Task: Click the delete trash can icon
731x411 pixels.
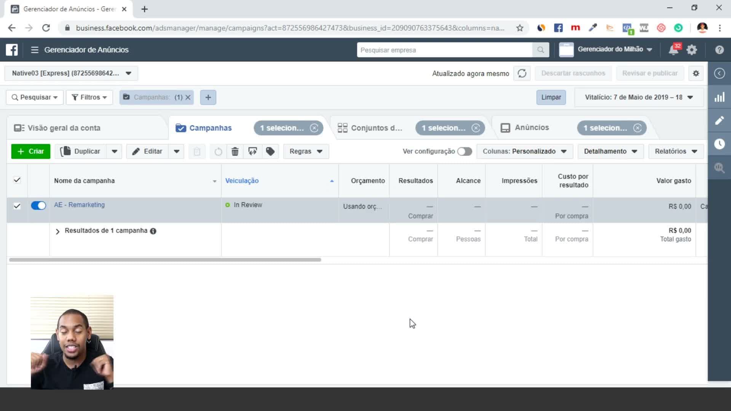Action: click(235, 151)
